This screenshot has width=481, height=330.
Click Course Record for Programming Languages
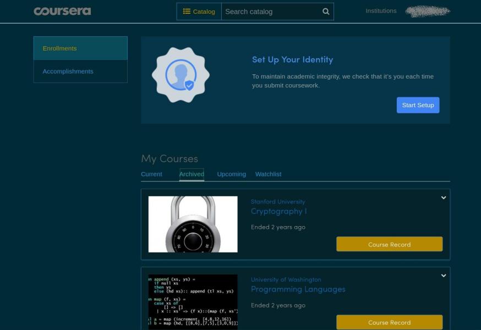click(389, 322)
